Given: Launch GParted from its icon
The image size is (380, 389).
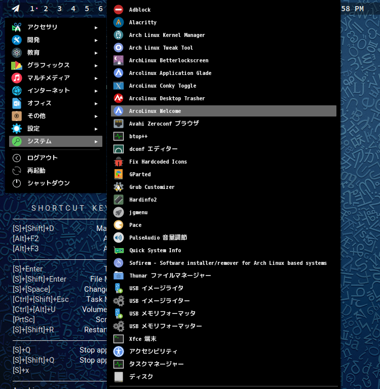Looking at the screenshot, I should (119, 174).
